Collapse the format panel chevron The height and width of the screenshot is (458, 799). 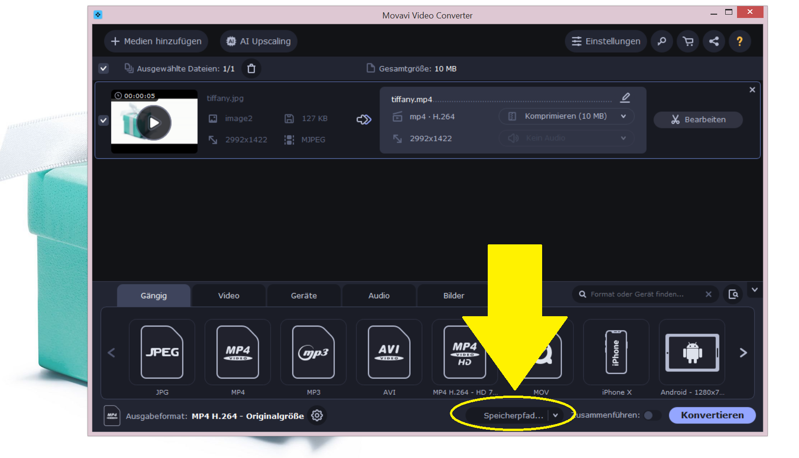pyautogui.click(x=755, y=290)
